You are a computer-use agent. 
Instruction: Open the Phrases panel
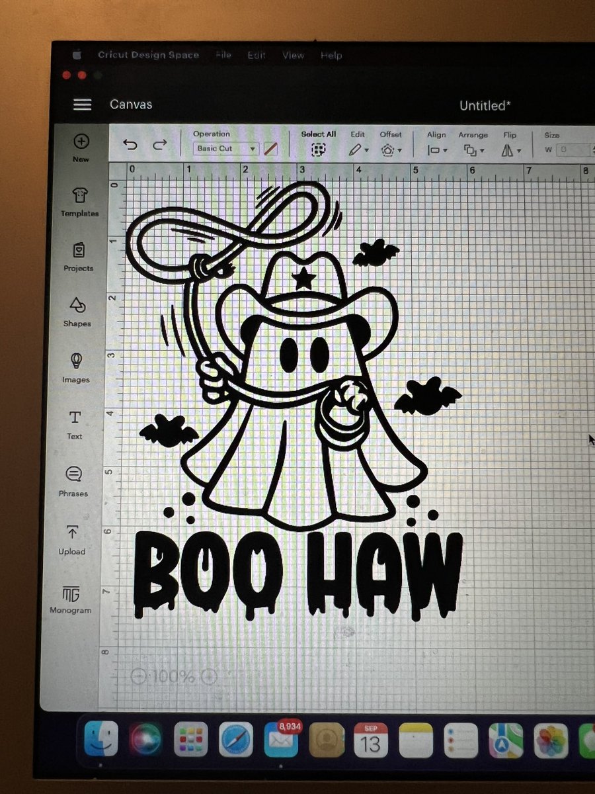coord(73,480)
